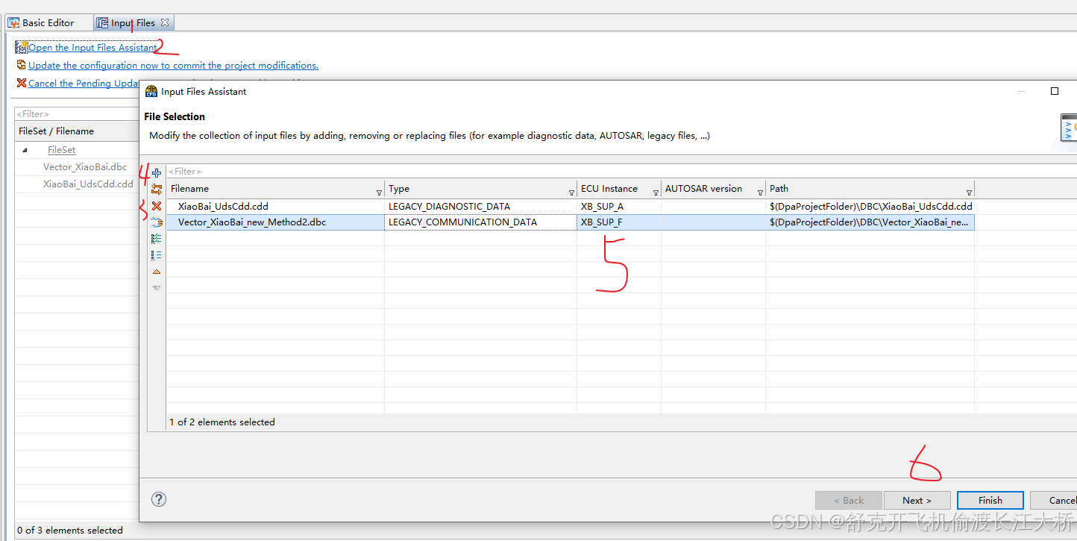This screenshot has width=1077, height=541.
Task: Click the add input file plus icon
Action: tap(157, 172)
